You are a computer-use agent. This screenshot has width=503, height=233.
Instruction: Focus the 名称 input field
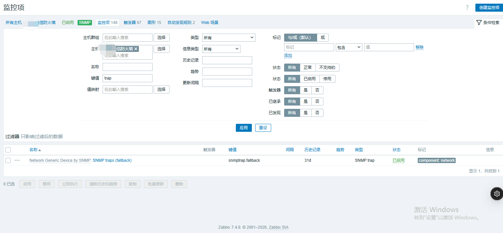[128, 67]
